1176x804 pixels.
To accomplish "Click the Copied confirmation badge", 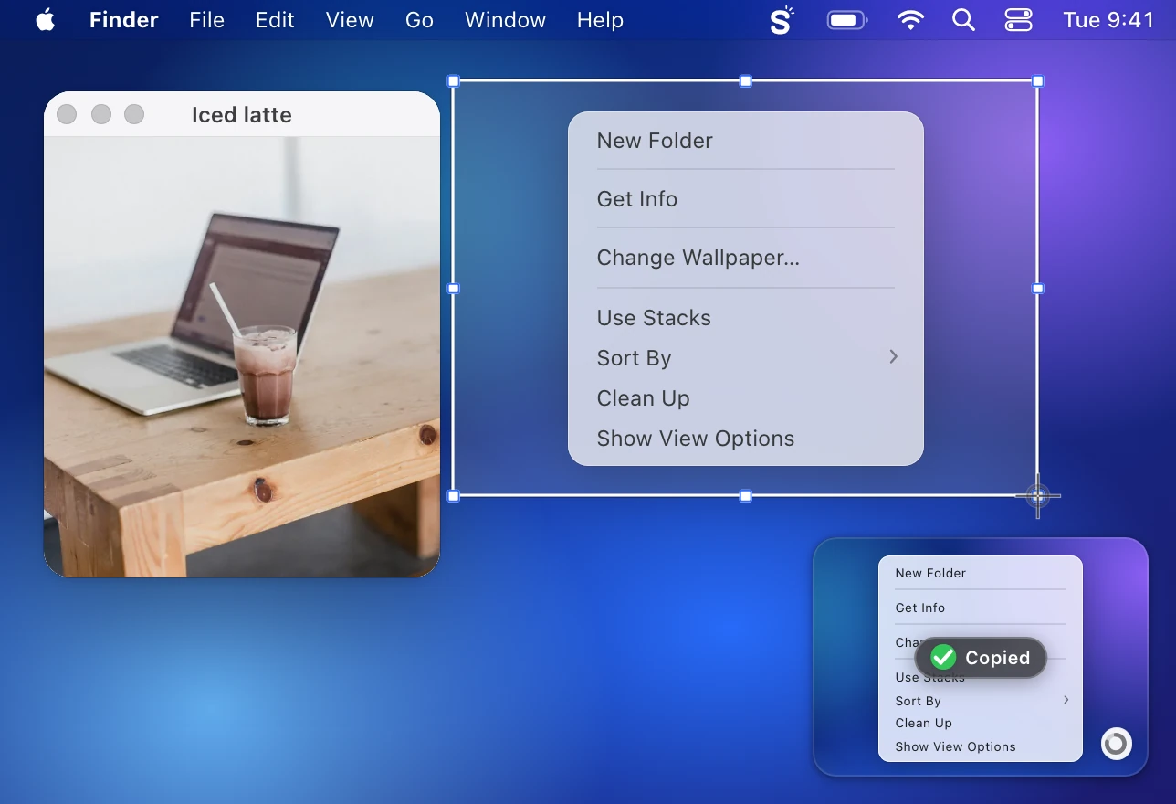I will tap(981, 658).
